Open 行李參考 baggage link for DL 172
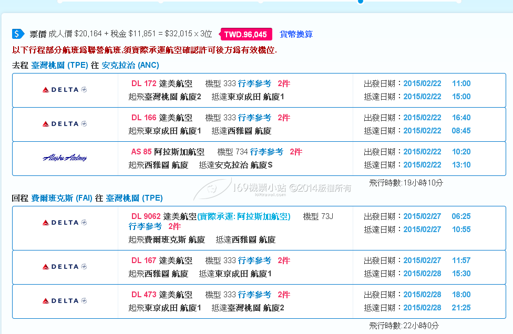Screen dimensions: 513x334 254,83
